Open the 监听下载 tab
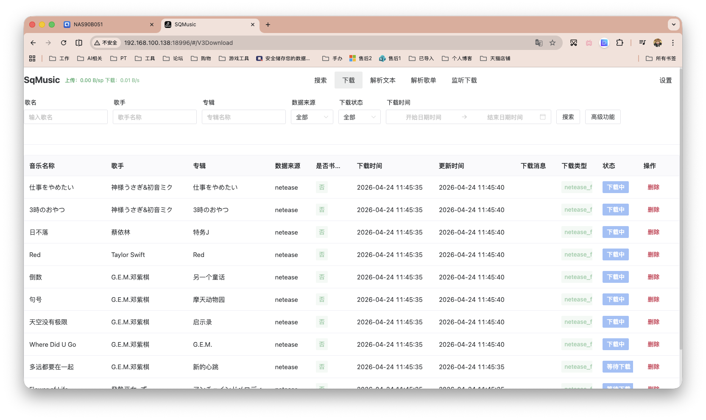Viewport: 706px width, 420px height. [464, 80]
